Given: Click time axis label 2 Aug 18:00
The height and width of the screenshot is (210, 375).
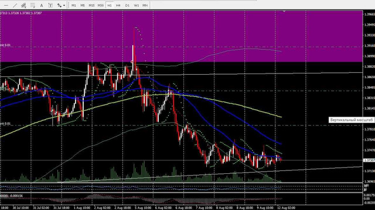Looking at the screenshot, I should pyautogui.click(x=122, y=208).
